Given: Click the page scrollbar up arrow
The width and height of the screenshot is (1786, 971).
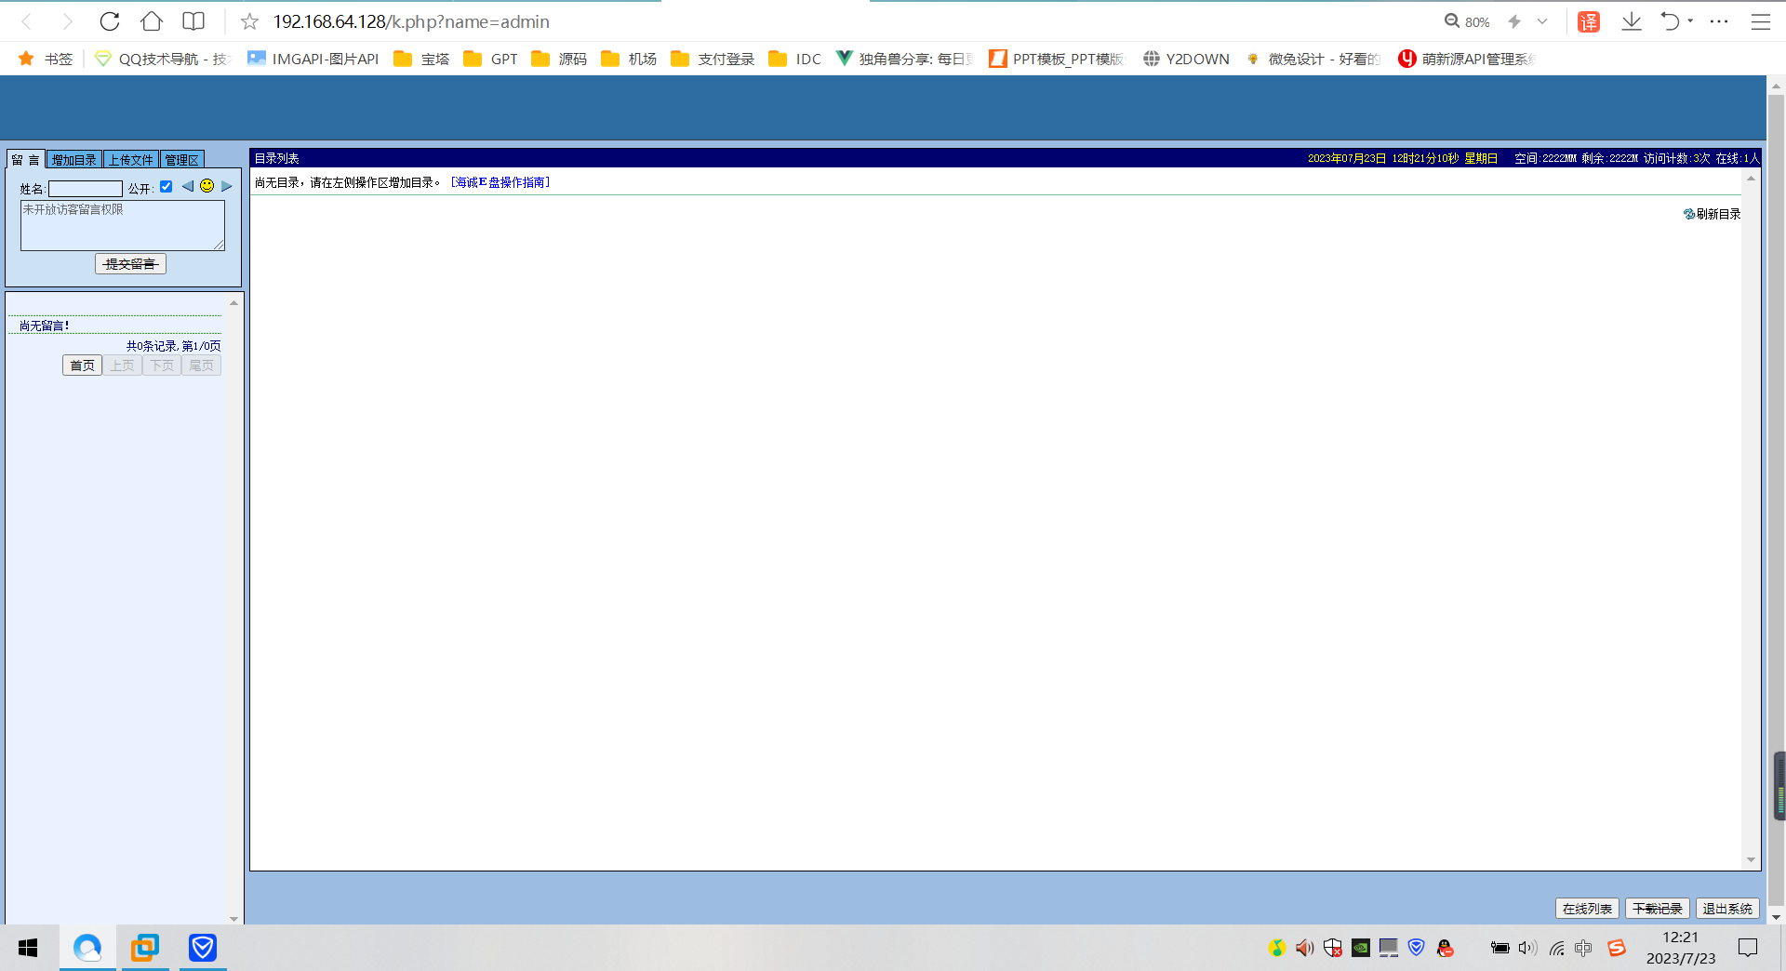Looking at the screenshot, I should pyautogui.click(x=1776, y=86).
